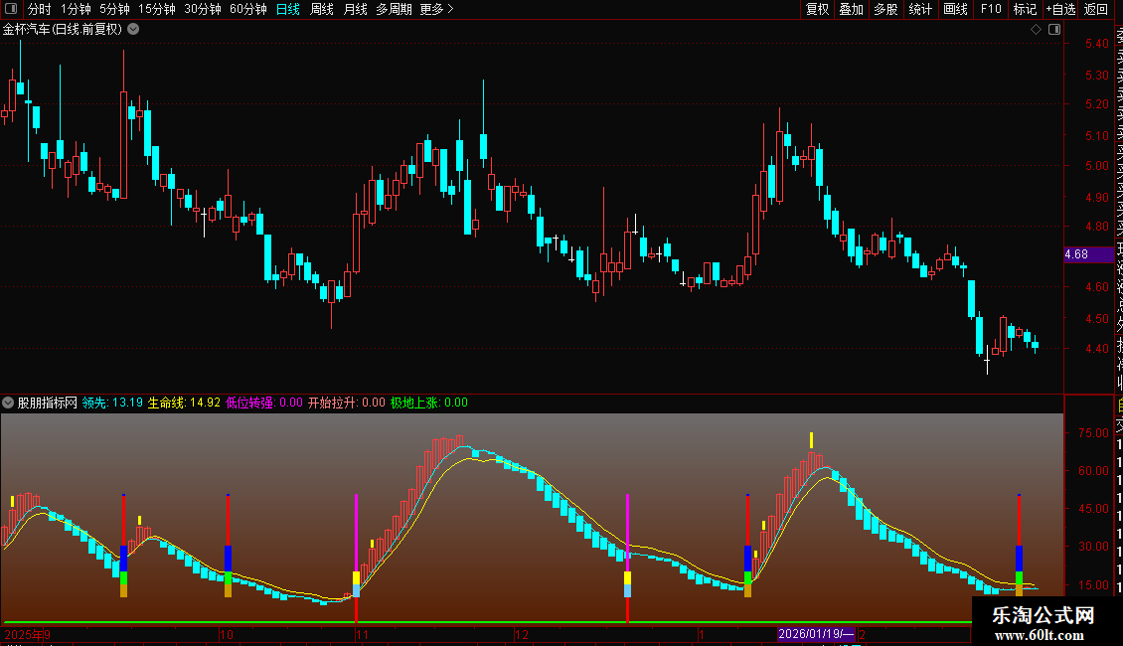
Task: Click the 10 month label on time axis
Action: click(227, 634)
